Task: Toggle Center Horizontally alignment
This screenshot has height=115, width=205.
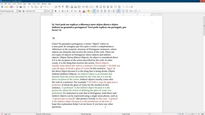Action: point(98,11)
